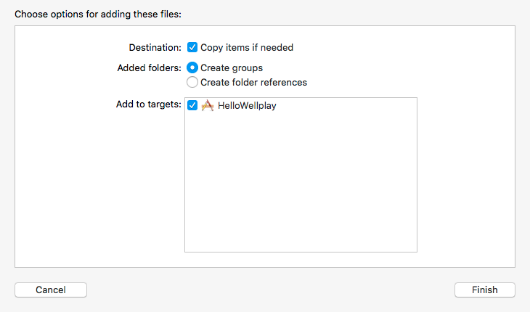530x312 pixels.
Task: Uncheck the Copy items if needed checkbox
Action: point(192,47)
